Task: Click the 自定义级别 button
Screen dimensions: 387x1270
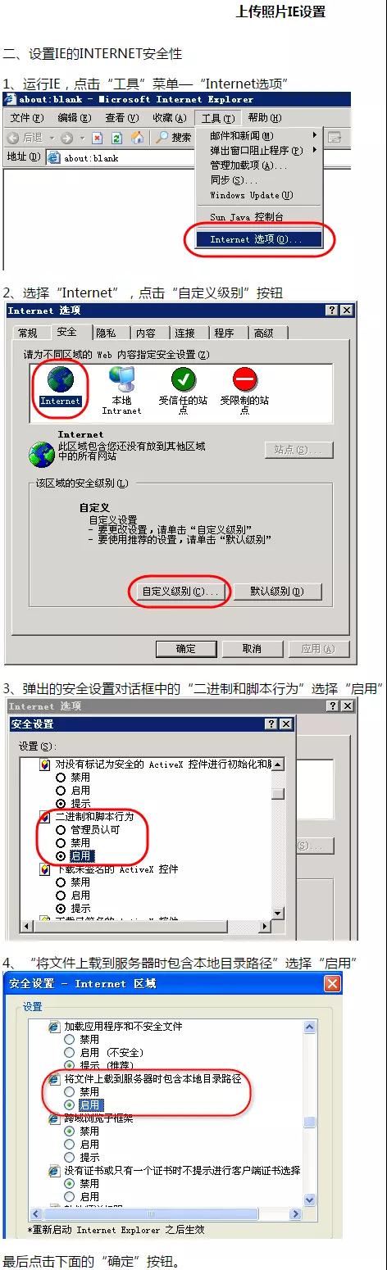Action: coord(180,591)
